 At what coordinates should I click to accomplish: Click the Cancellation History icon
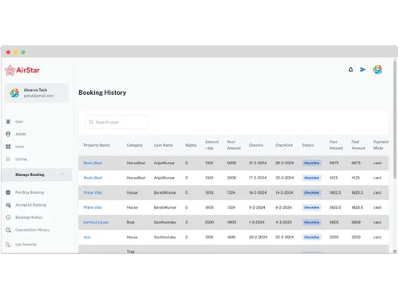(x=8, y=230)
